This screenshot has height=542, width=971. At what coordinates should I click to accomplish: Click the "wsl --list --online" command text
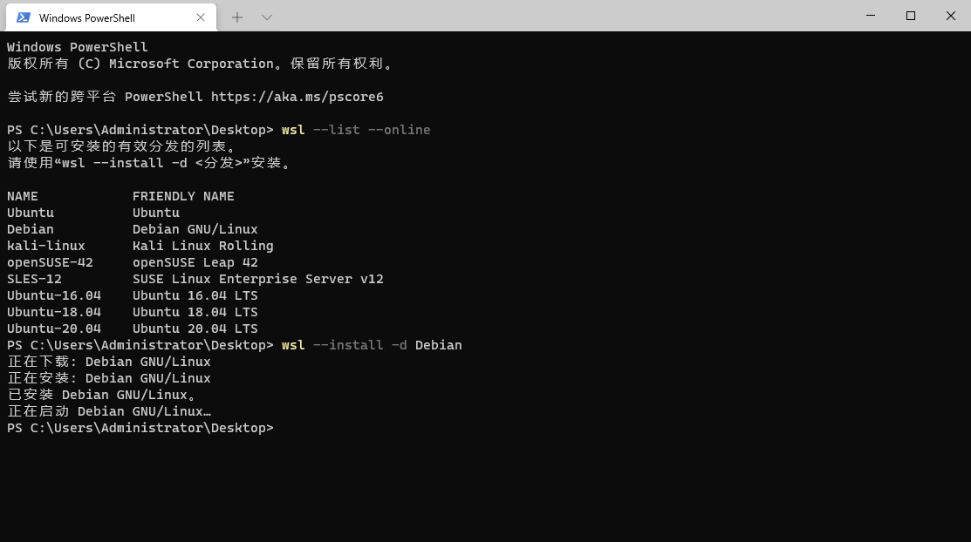tap(356, 130)
